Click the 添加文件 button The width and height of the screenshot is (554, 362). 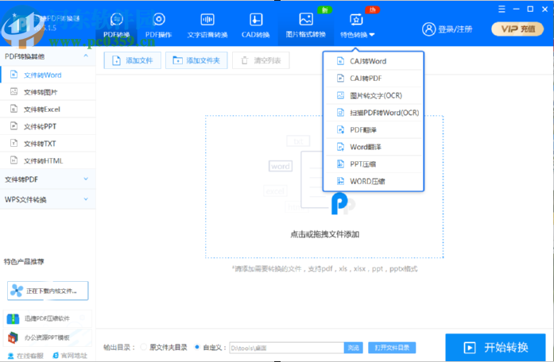[133, 60]
